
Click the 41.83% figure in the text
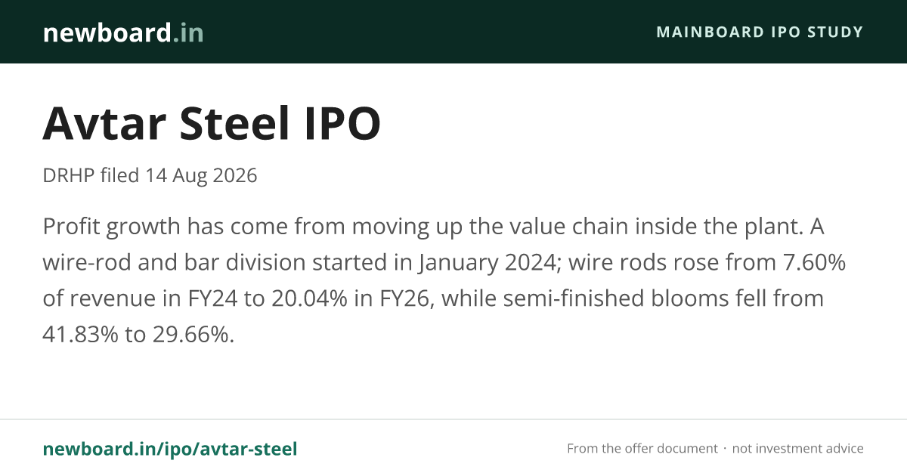point(81,335)
